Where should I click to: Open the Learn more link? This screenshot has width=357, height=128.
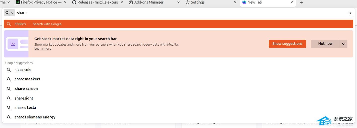click(x=43, y=49)
